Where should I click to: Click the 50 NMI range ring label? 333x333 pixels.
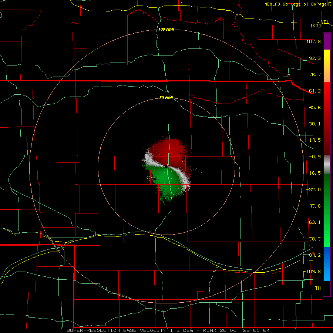click(166, 98)
